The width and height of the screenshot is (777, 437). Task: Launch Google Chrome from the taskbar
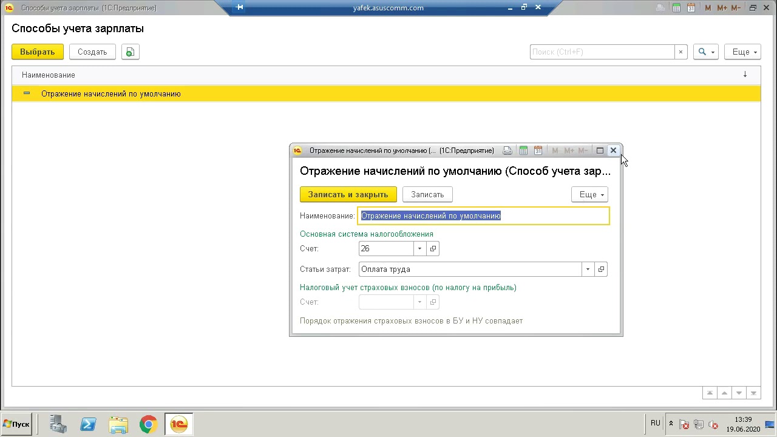pos(148,424)
